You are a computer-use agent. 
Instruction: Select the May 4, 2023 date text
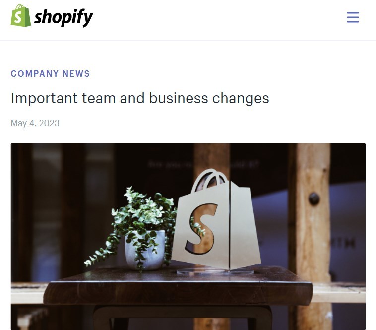click(35, 123)
